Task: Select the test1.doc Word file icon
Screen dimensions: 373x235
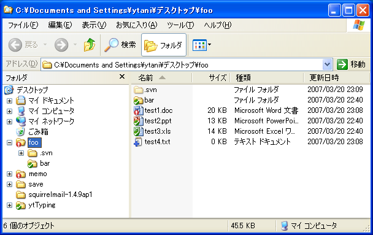Action: 139,110
